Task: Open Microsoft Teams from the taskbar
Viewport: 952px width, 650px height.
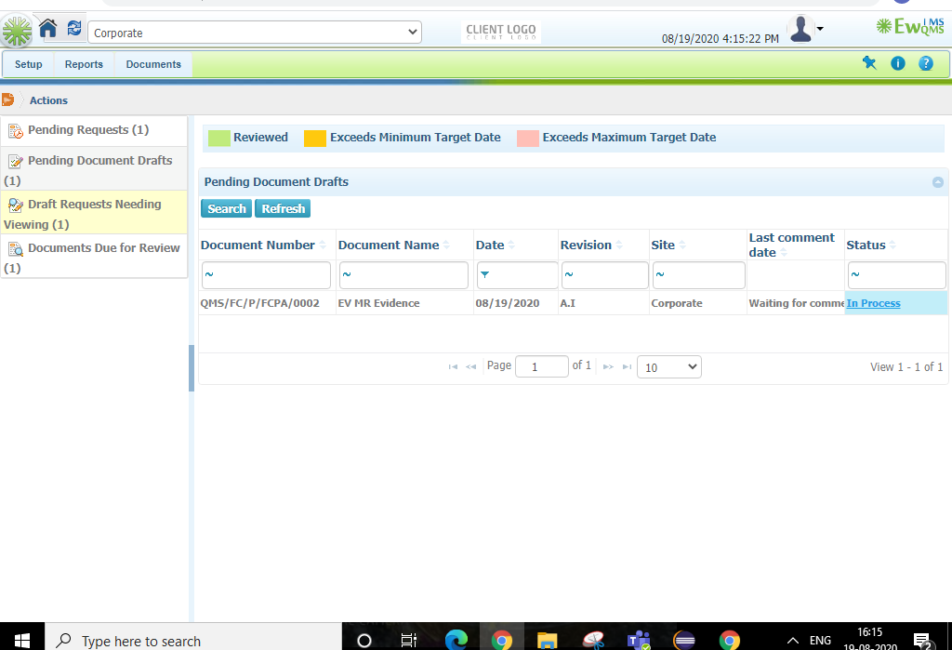Action: pos(639,641)
